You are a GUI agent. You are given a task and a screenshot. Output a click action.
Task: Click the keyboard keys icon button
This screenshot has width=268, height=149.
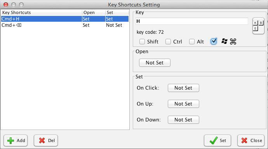tap(258, 26)
